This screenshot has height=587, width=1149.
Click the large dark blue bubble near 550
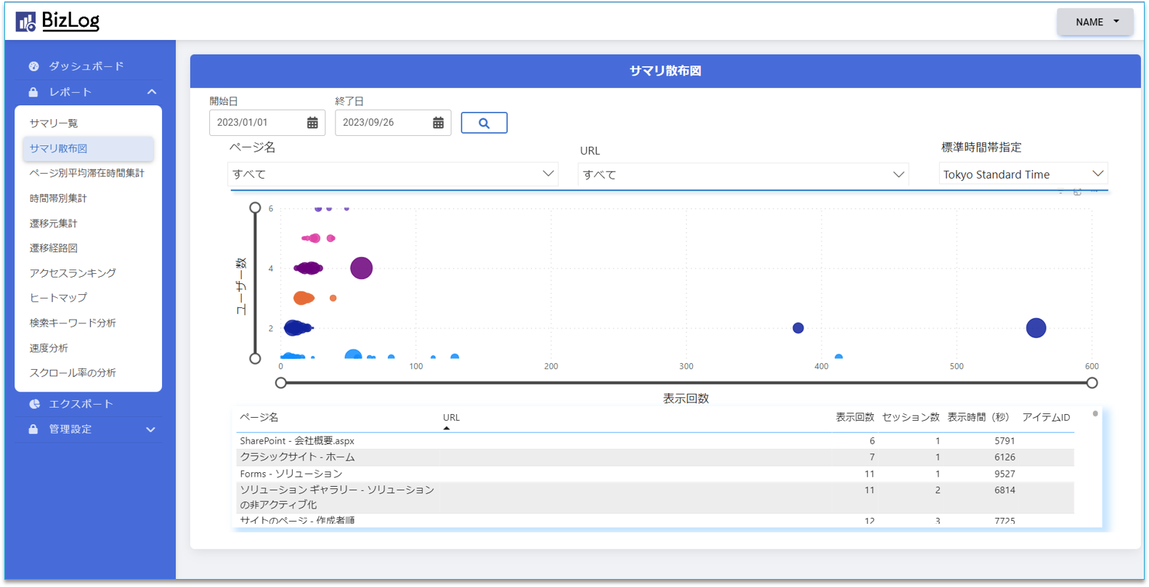1036,328
